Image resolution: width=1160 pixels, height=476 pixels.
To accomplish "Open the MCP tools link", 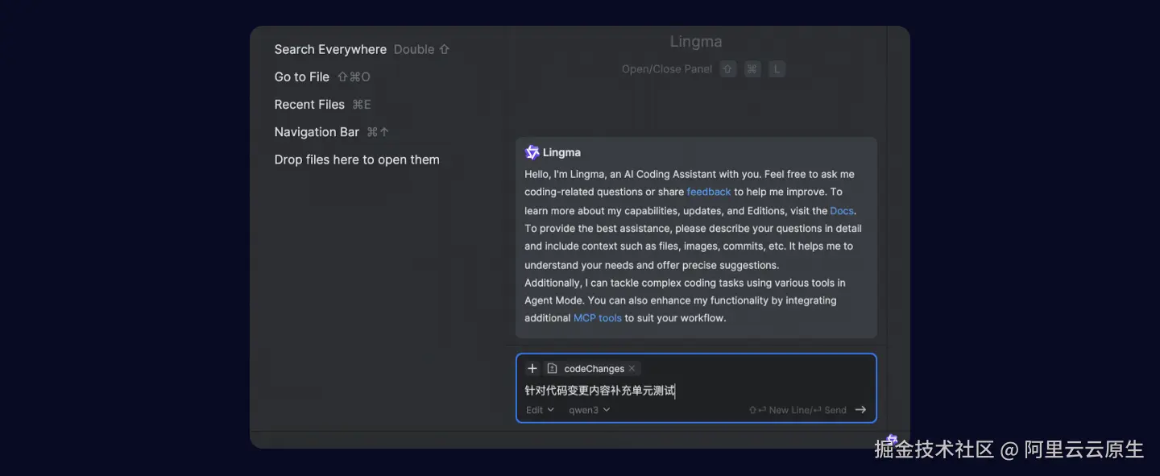I will [x=598, y=318].
